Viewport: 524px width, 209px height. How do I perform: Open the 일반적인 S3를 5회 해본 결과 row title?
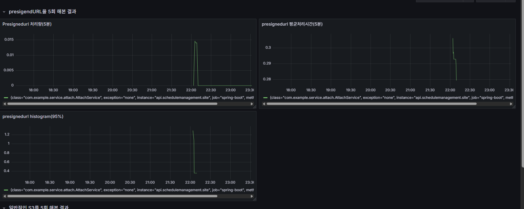[38, 207]
